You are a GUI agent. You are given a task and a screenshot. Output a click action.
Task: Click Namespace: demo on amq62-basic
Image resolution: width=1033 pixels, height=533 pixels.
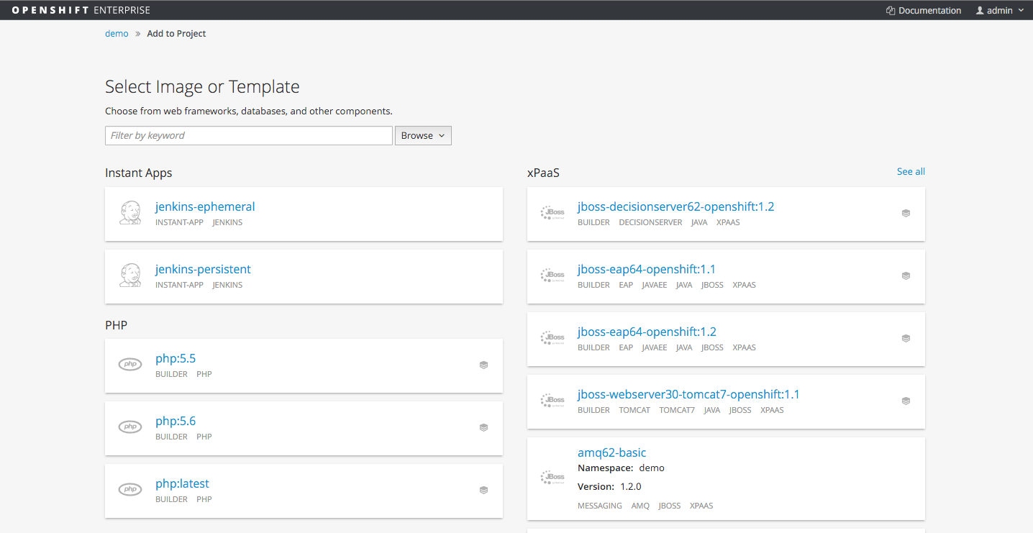621,468
